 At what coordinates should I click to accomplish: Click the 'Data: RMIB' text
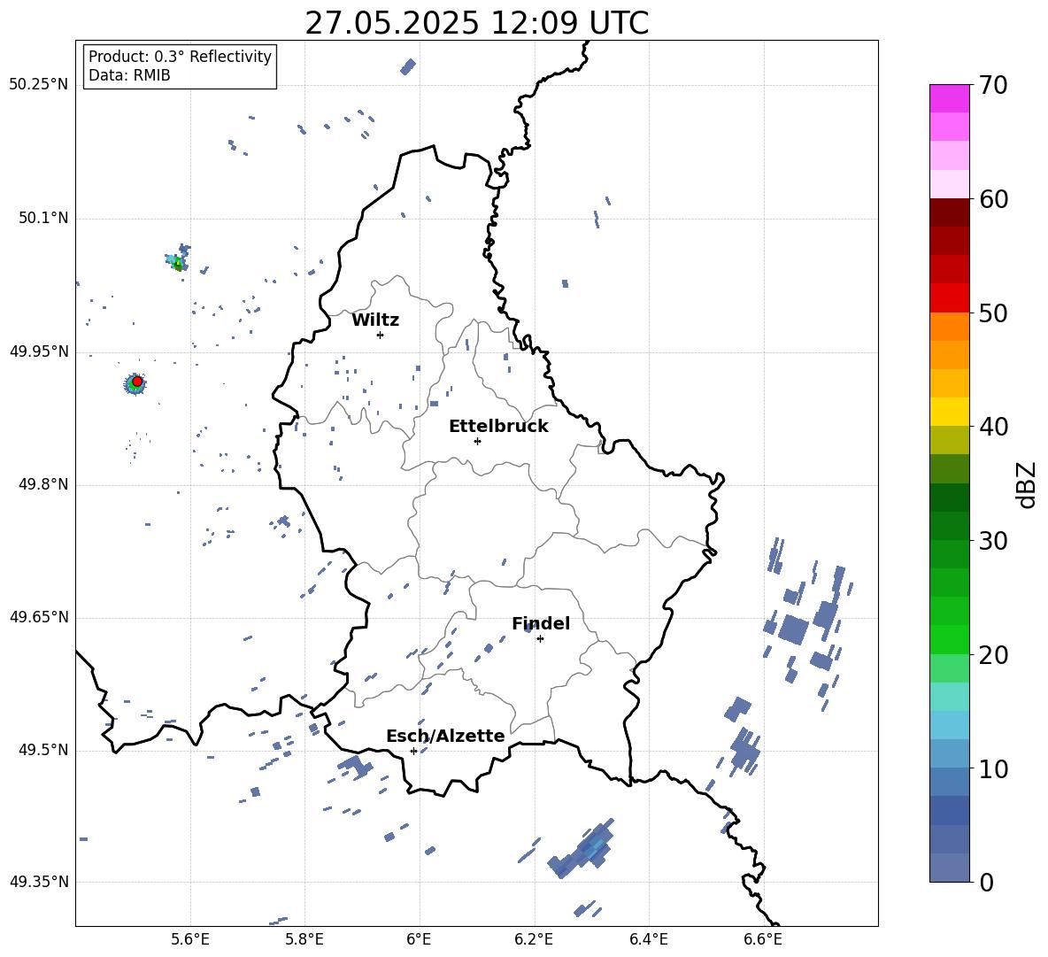[129, 75]
